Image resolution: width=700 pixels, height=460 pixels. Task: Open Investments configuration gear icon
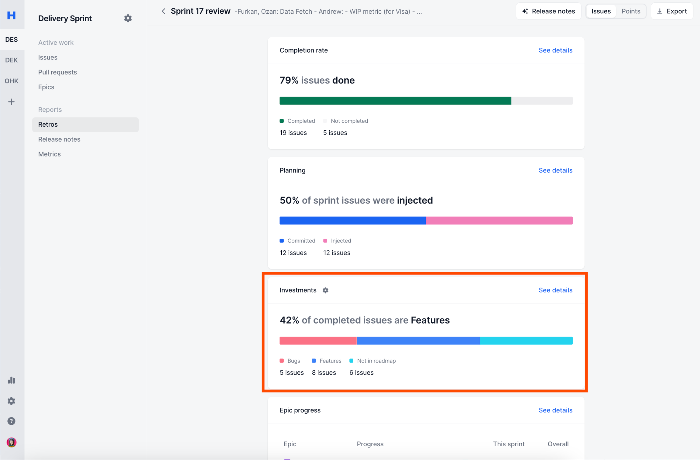coord(325,290)
